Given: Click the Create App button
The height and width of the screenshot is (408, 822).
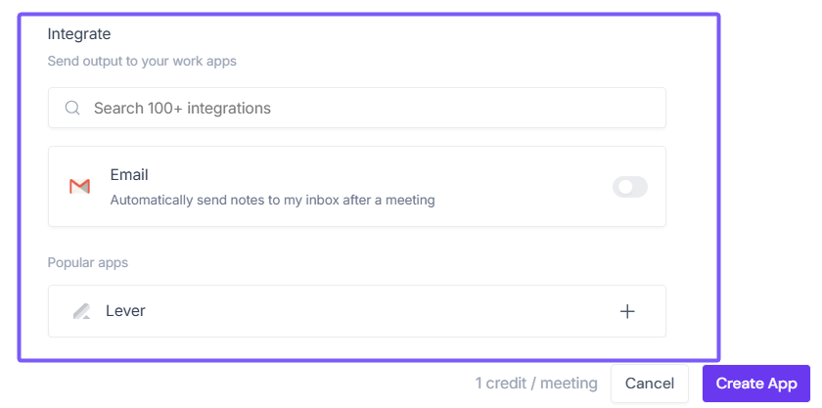Looking at the screenshot, I should pyautogui.click(x=756, y=384).
